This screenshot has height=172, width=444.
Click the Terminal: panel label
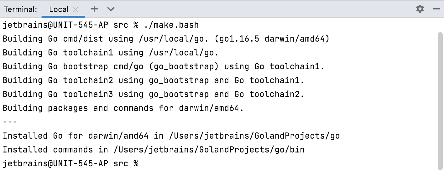pos(20,9)
